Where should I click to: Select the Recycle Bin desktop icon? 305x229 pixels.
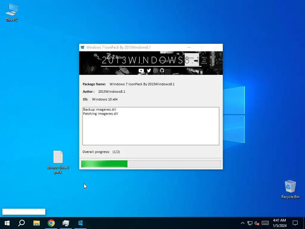pos(290,189)
